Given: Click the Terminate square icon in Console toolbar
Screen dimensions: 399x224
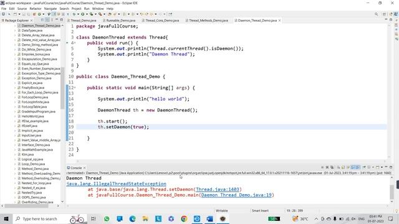Looking at the screenshot, I should pos(322,167).
